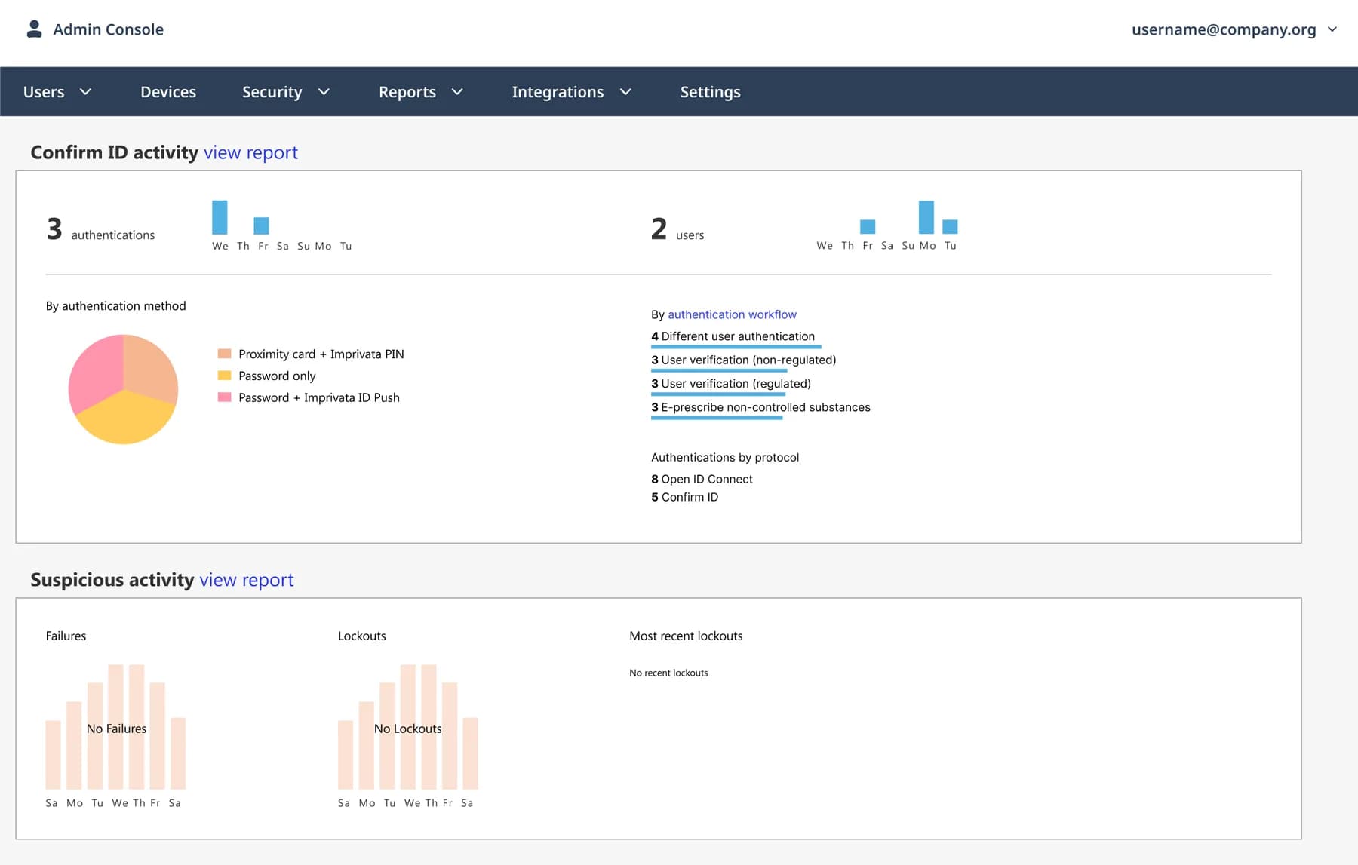Image resolution: width=1358 pixels, height=865 pixels.
Task: Click the Proximity card + Imprivata PIN swatch
Action: (x=224, y=354)
